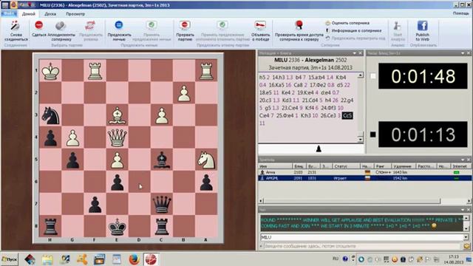473x266 pixels.
Task: Click the Пуск start button
Action: 10,259
